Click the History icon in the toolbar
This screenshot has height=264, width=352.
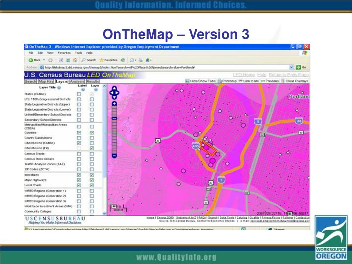(123, 60)
